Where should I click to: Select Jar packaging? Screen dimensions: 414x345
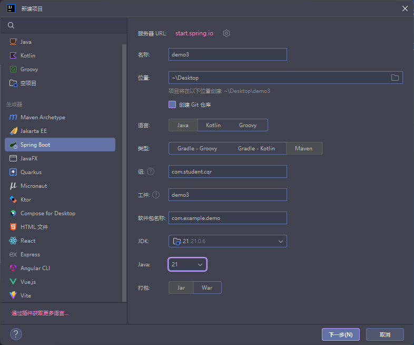(x=181, y=287)
